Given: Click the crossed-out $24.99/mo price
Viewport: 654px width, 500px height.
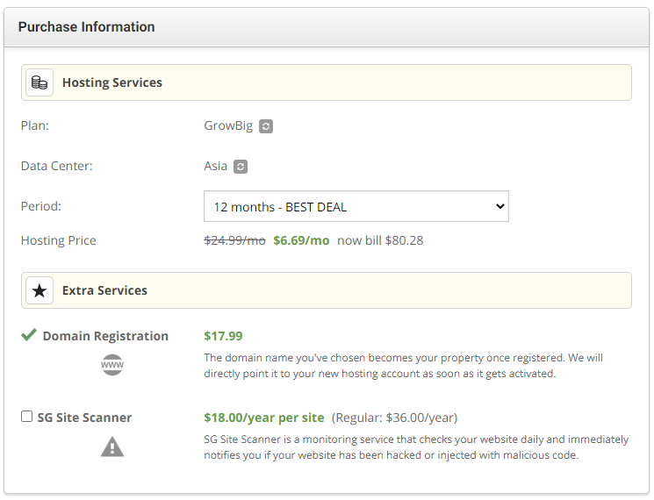Looking at the screenshot, I should [234, 240].
